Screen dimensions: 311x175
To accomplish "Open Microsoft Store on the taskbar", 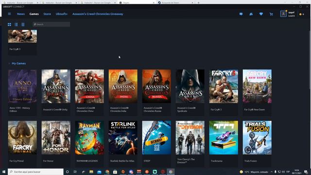I will click(115, 172).
